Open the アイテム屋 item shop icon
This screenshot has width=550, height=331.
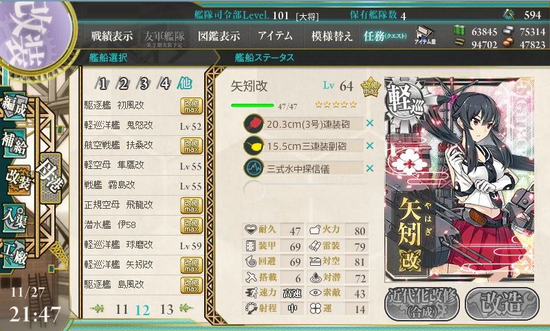[425, 36]
